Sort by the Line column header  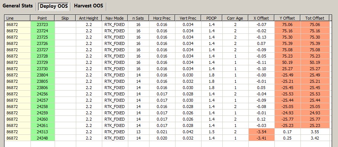pyautogui.click(x=17, y=18)
